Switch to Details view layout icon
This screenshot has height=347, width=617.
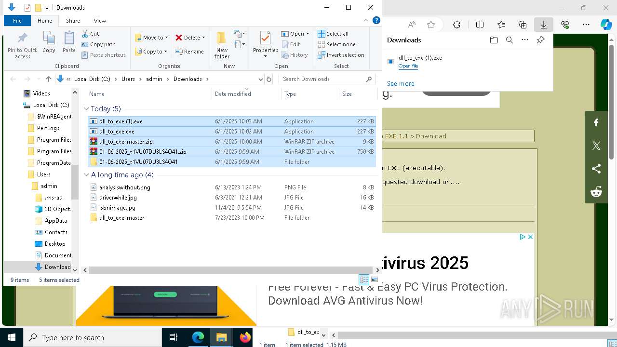click(364, 280)
